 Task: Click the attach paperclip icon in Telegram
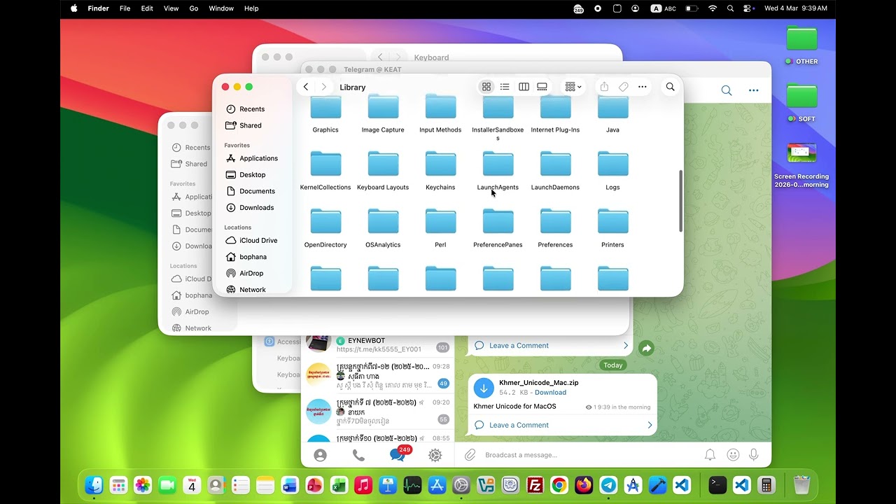pyautogui.click(x=470, y=455)
